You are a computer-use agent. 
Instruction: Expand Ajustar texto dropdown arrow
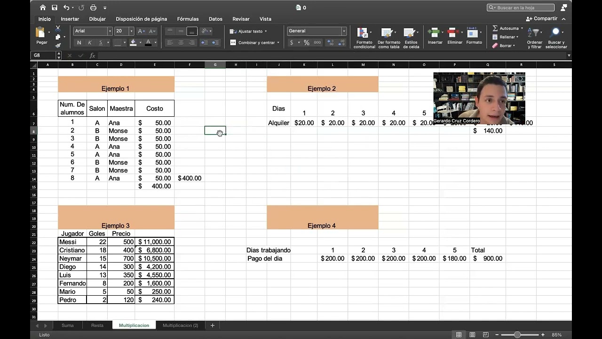click(x=266, y=31)
